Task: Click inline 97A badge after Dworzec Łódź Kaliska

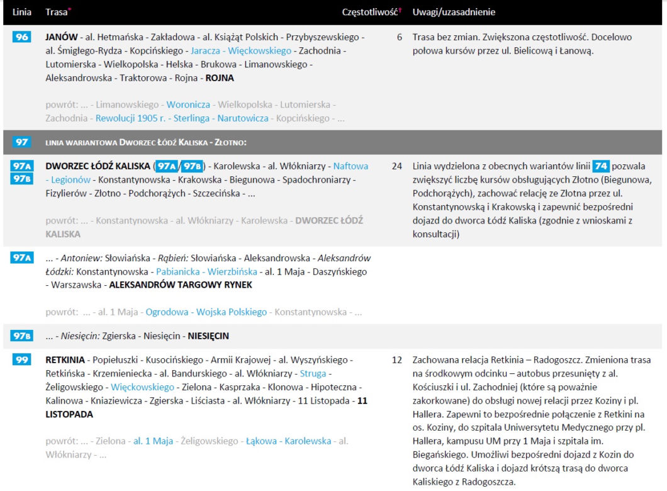Action: 166,166
